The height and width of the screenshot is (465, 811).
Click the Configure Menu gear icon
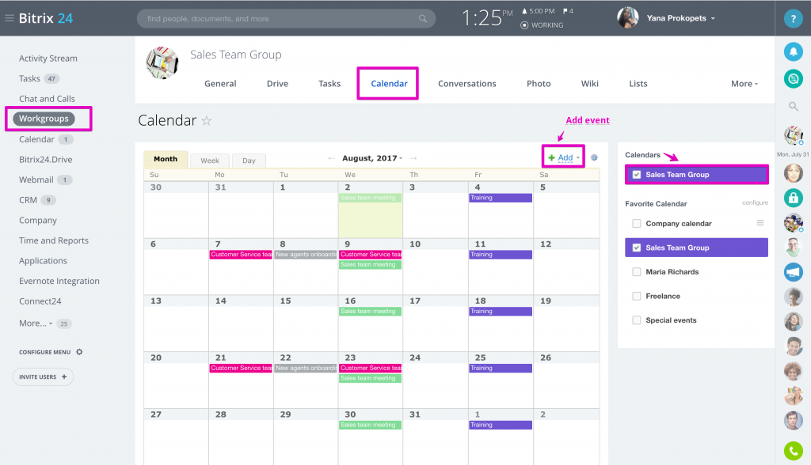79,352
